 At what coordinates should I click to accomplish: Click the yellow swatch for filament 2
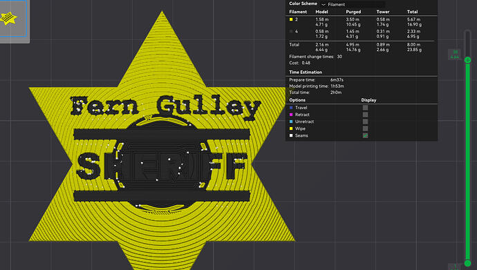point(291,19)
